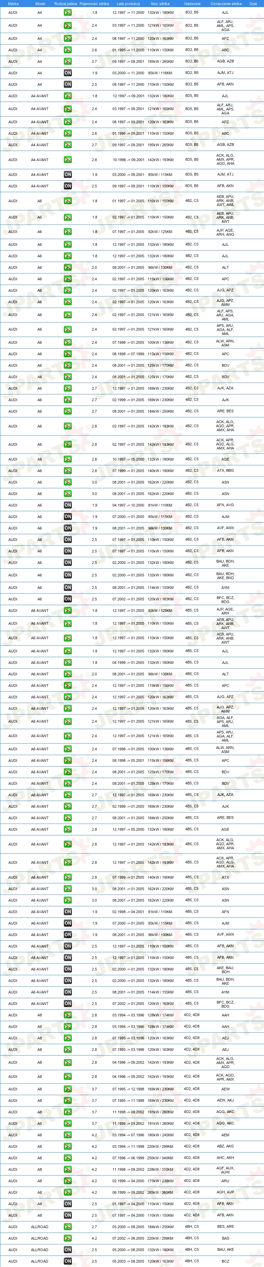The image size is (264, 1267).
Task: Select the date cell 04.1997 -> 10.2000
Action: coord(128,505)
